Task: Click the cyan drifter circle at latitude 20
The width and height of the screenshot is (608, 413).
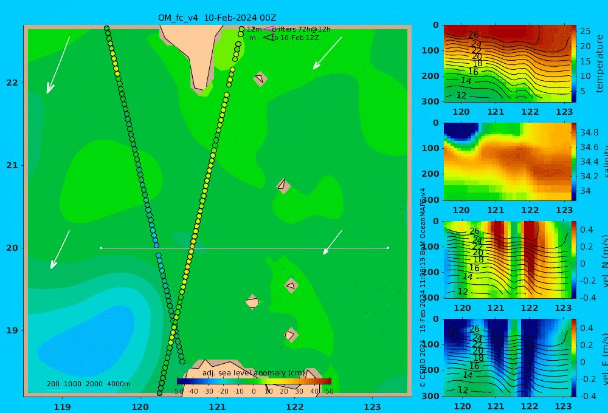Action: 156,245
